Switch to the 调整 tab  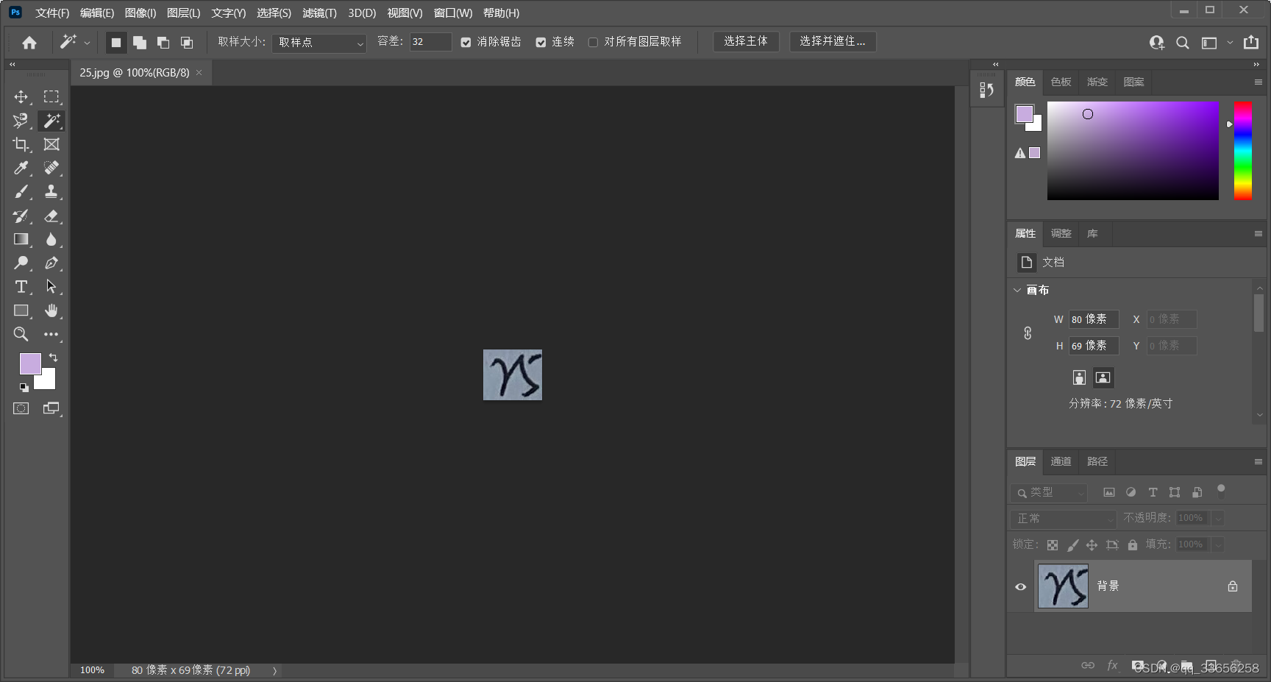click(x=1061, y=233)
